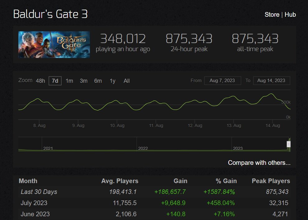
Task: Click the Month column header
Action: 28,181
